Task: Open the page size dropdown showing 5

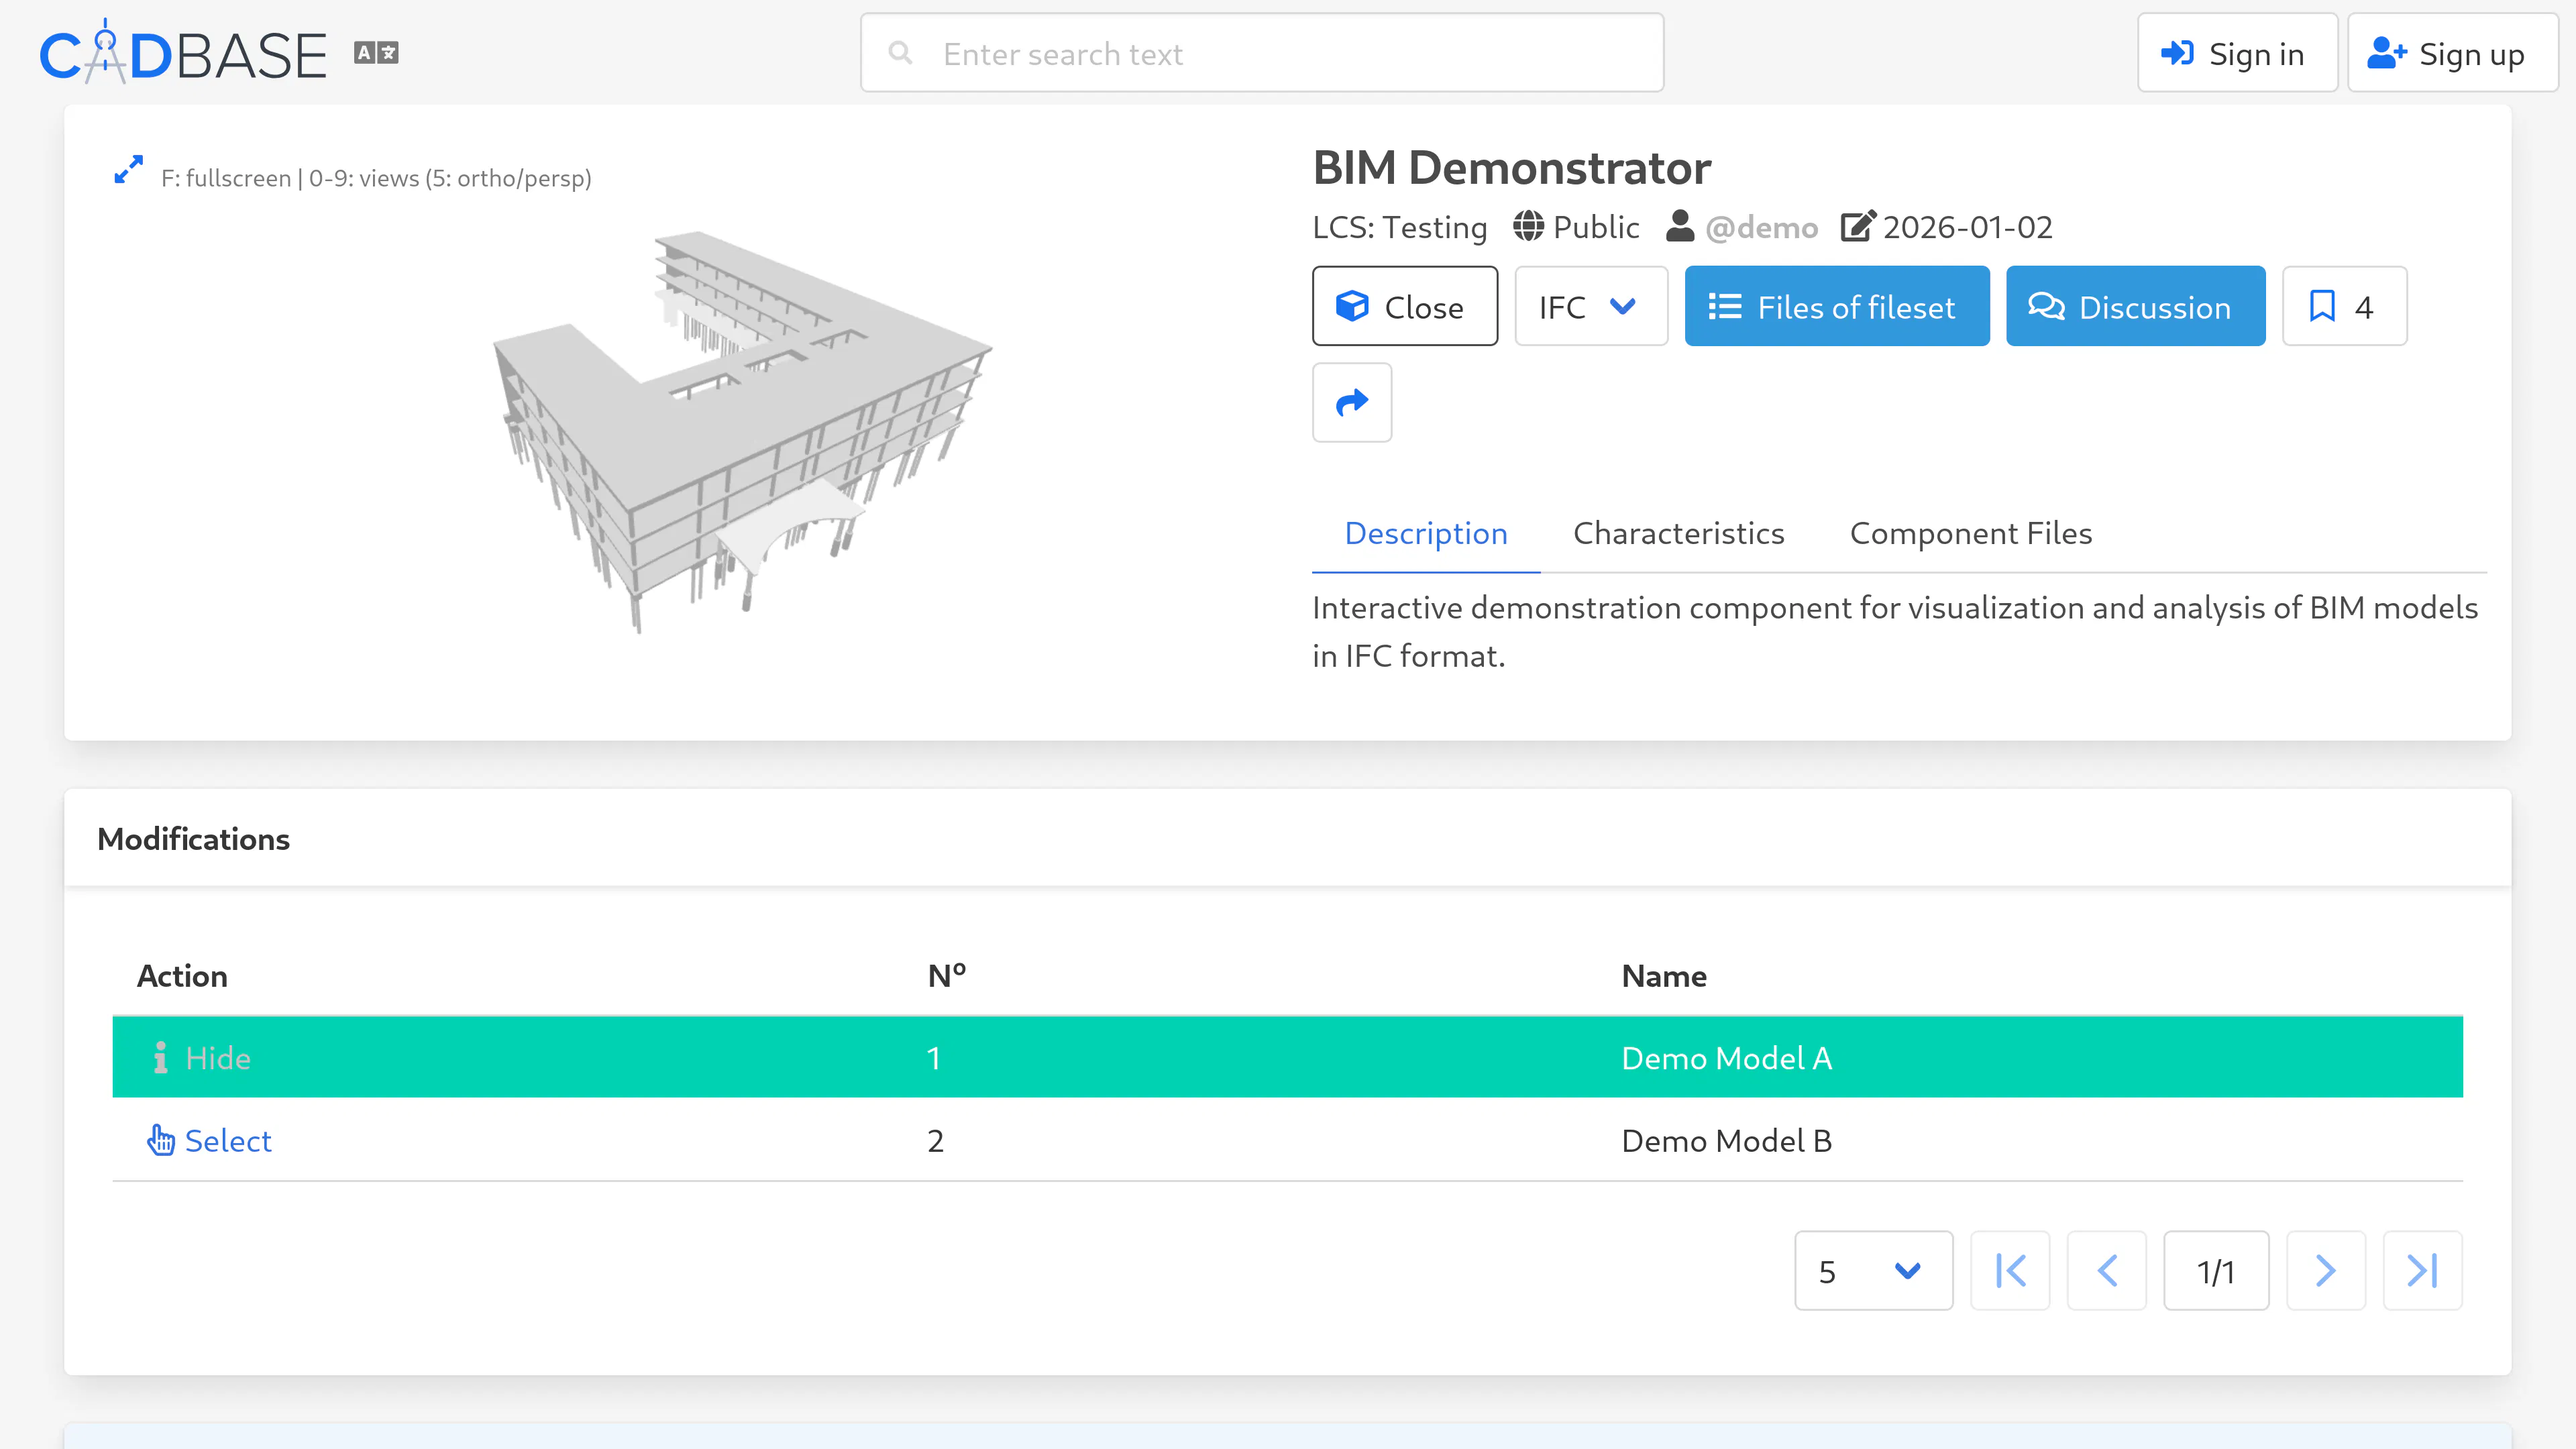Action: [1873, 1271]
